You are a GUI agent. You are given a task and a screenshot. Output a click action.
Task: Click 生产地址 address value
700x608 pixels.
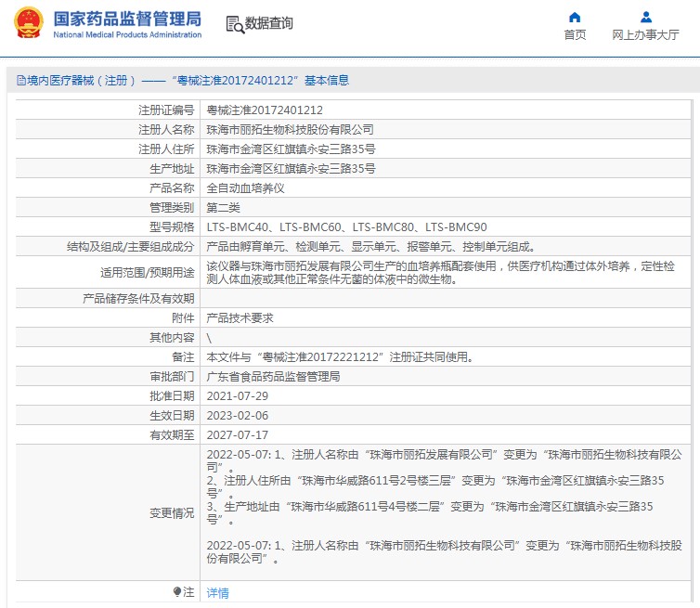click(x=291, y=169)
